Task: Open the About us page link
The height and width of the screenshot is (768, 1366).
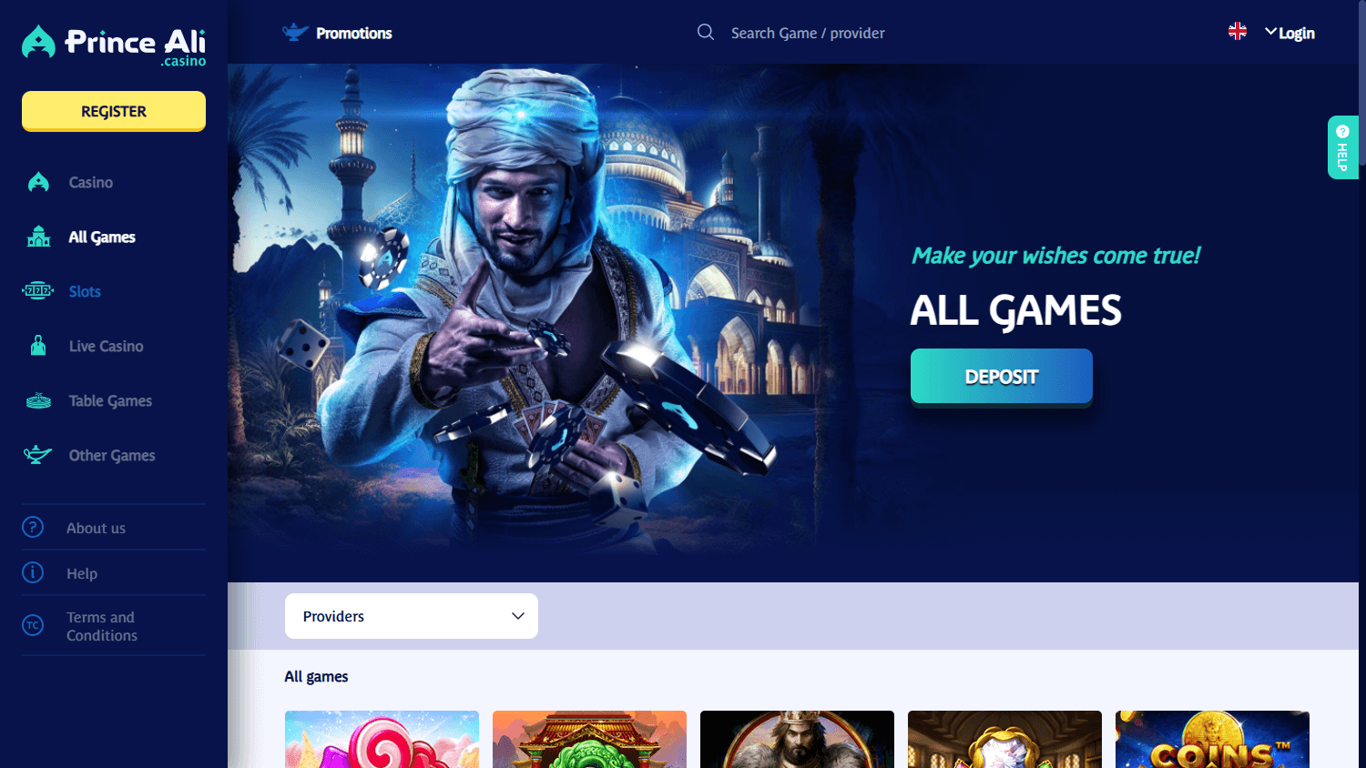Action: click(x=96, y=528)
